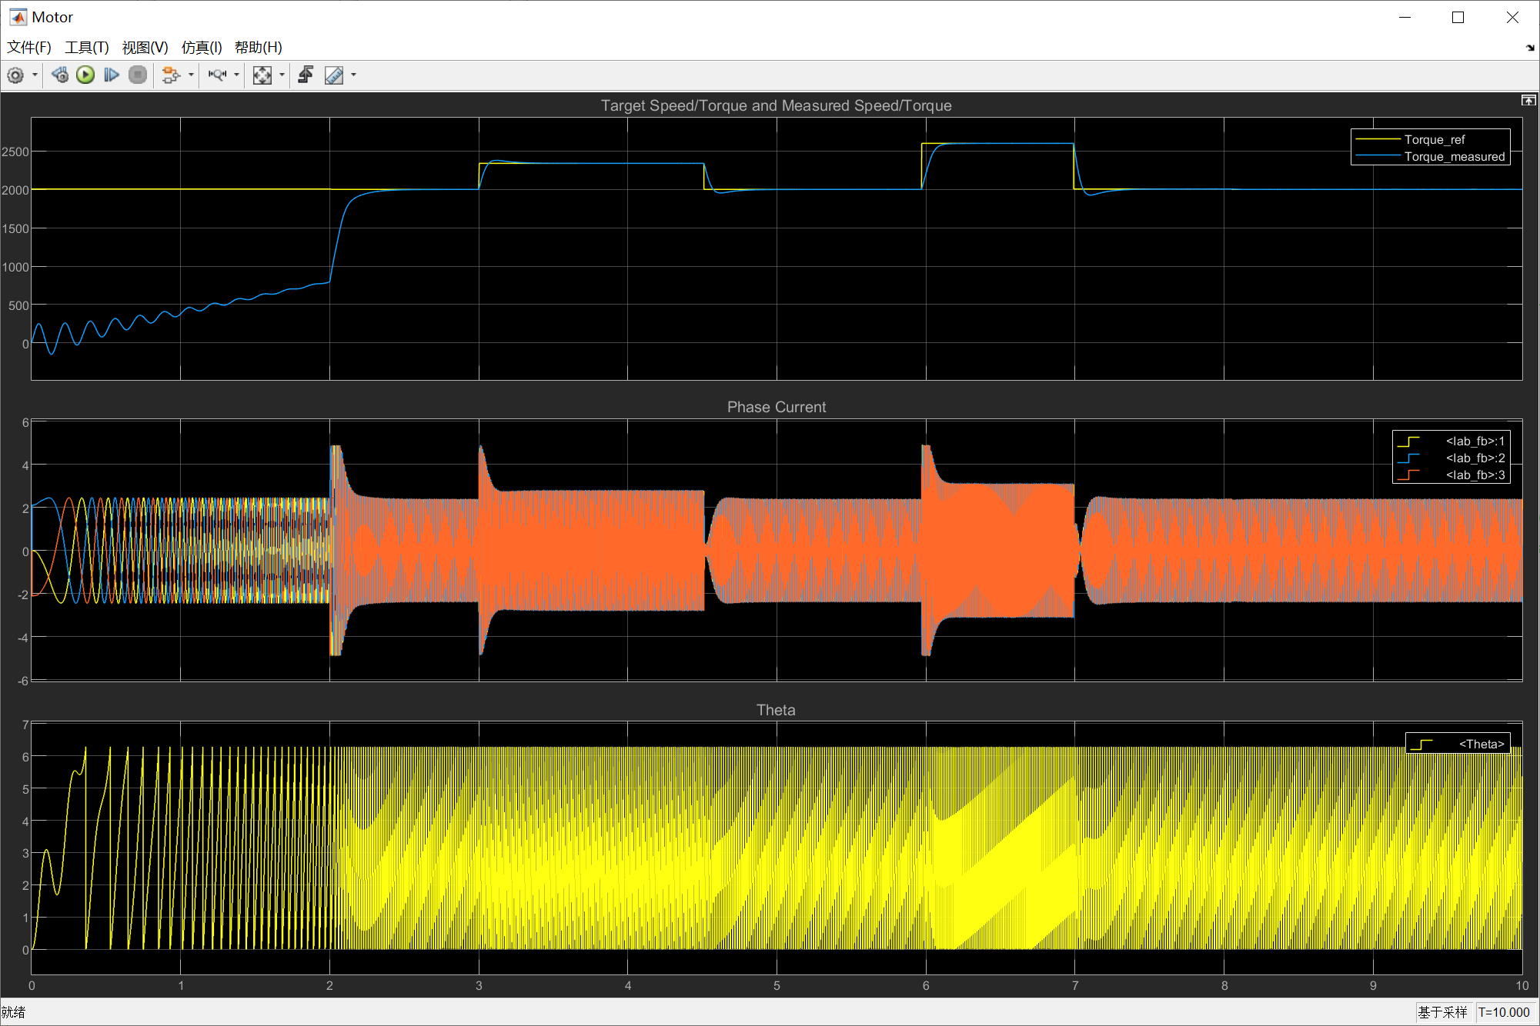Expand the measurements dropdown arrow

click(x=353, y=75)
